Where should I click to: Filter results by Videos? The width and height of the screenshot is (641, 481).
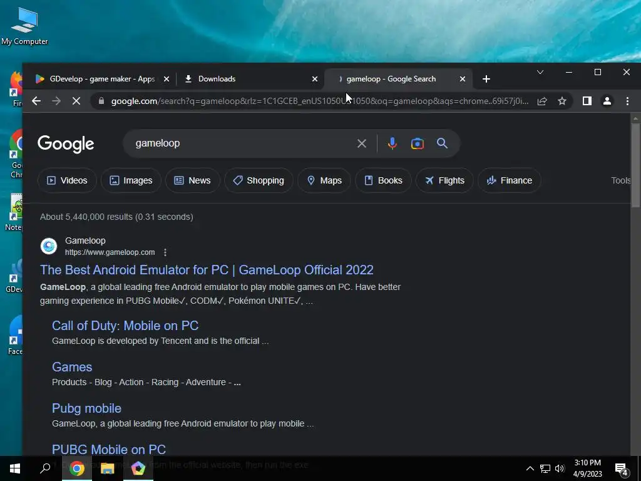pyautogui.click(x=67, y=180)
